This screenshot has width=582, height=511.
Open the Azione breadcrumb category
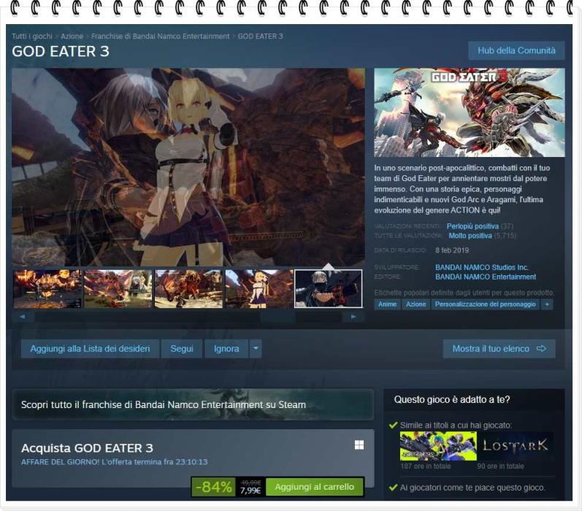(72, 36)
